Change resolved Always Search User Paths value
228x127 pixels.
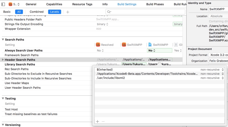[100, 50]
